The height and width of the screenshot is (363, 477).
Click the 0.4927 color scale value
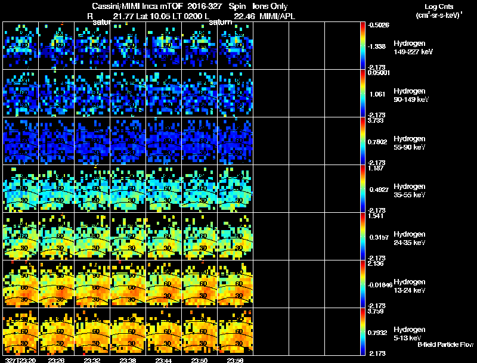pos(379,190)
